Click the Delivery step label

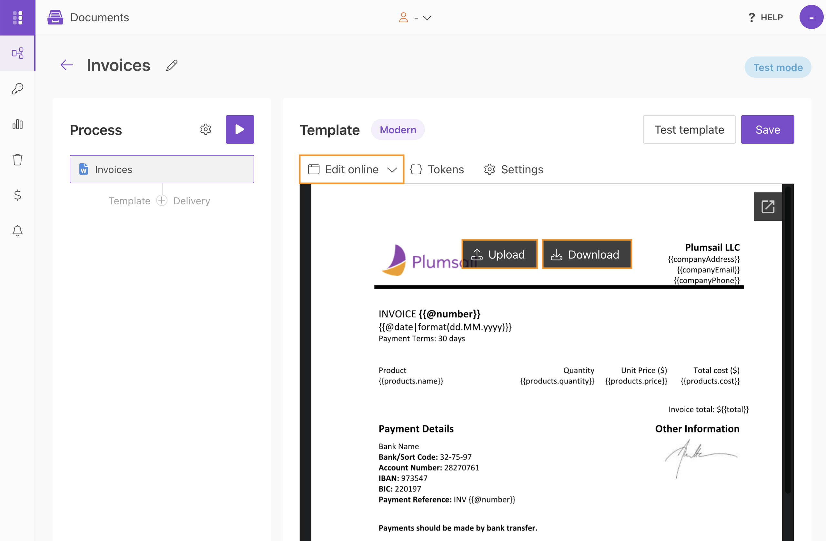tap(192, 201)
